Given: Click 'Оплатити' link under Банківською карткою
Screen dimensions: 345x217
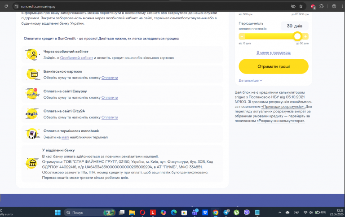Looking at the screenshot, I should [x=110, y=78].
